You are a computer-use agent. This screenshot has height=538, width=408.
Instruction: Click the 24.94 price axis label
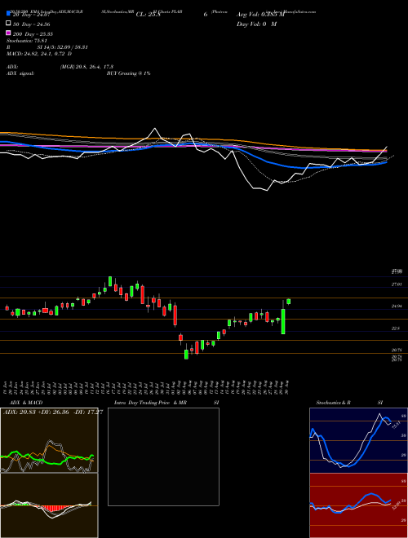[x=397, y=306]
